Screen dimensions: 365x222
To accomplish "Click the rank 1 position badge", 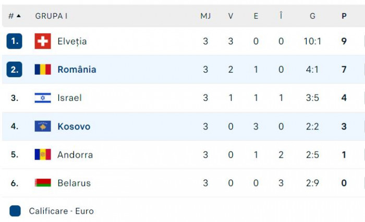I will [x=14, y=41].
